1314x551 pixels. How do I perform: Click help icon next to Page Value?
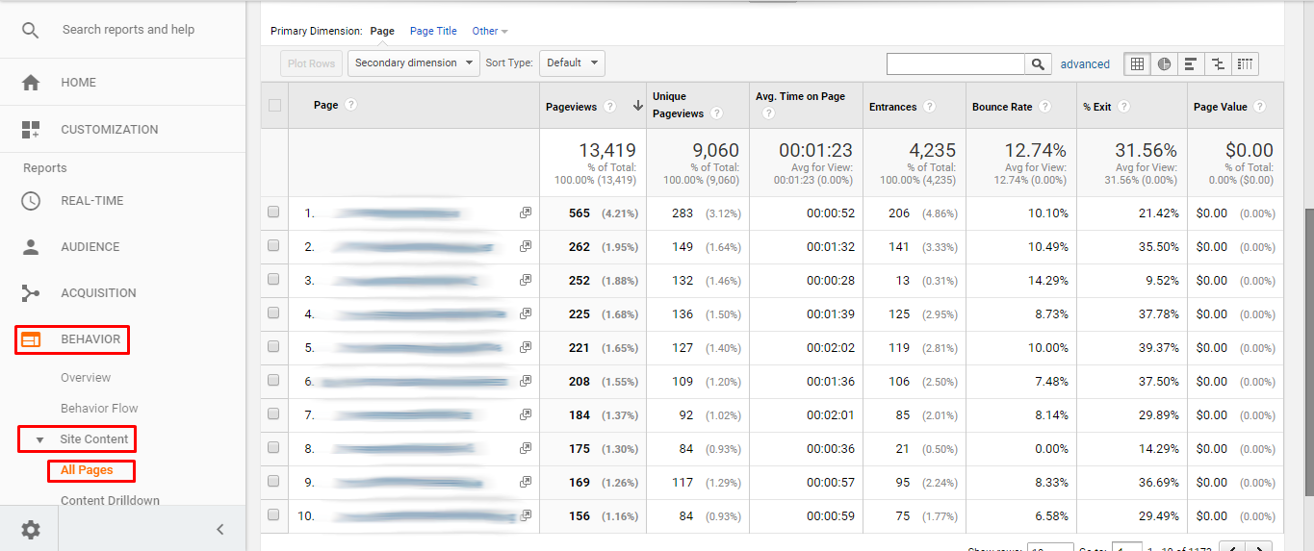[x=1259, y=107]
